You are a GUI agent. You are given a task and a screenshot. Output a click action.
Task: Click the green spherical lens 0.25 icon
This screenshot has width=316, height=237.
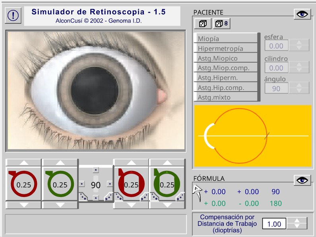[60, 184]
